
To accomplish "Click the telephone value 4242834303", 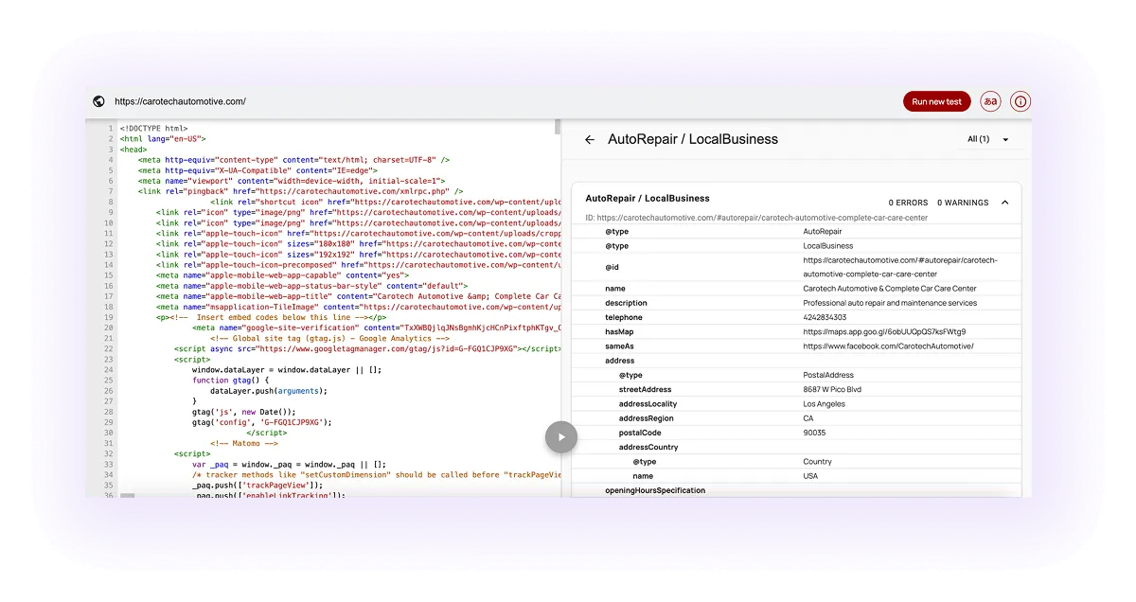I will point(825,317).
